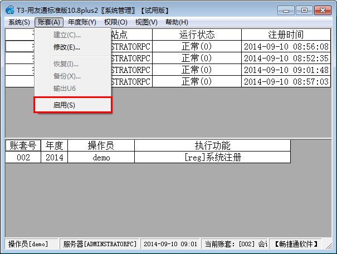The width and height of the screenshot is (337, 254).
Task: Click status bar entry 操作员[demo]
Action: (x=31, y=244)
